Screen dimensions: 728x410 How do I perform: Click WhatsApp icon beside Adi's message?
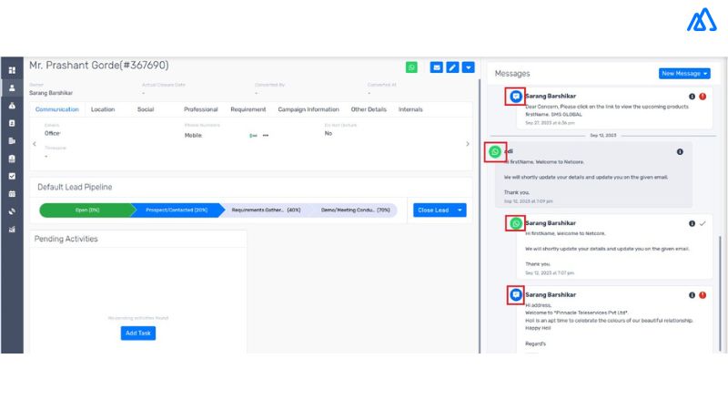(x=495, y=152)
